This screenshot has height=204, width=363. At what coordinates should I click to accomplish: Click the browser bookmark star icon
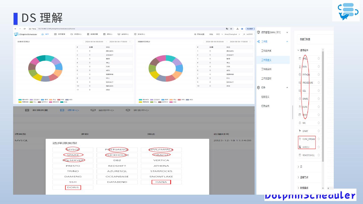(x=231, y=29)
